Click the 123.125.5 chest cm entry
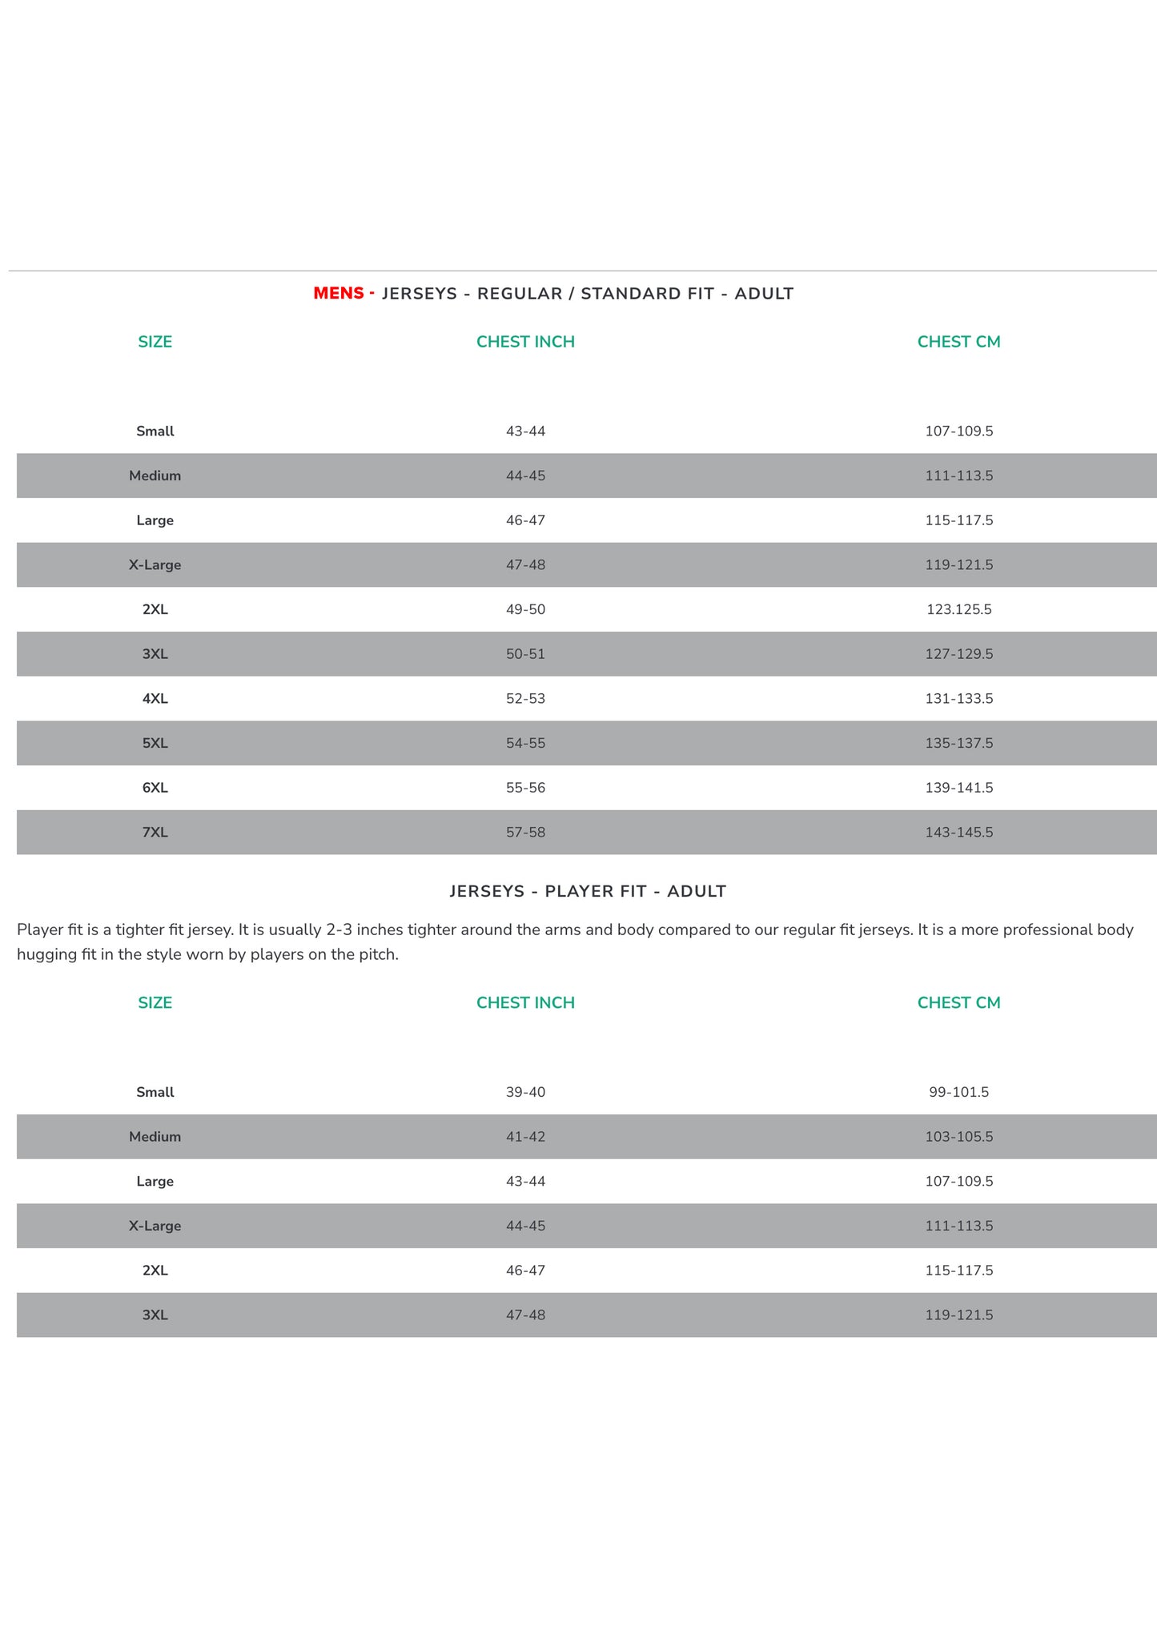1157x1646 pixels. click(x=958, y=609)
